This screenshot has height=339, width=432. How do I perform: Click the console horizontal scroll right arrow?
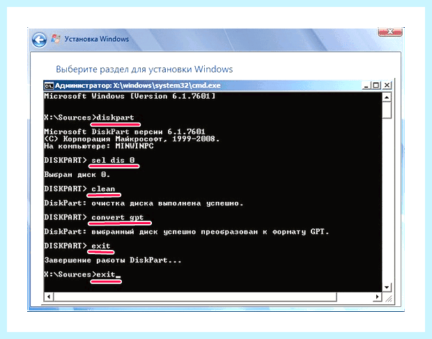pos(377,297)
